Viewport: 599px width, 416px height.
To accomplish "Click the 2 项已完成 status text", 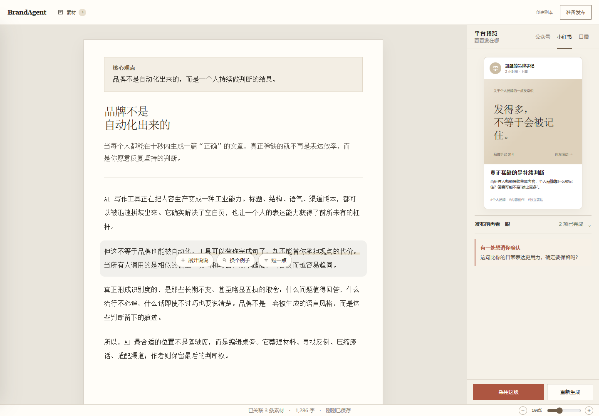I will click(x=571, y=224).
